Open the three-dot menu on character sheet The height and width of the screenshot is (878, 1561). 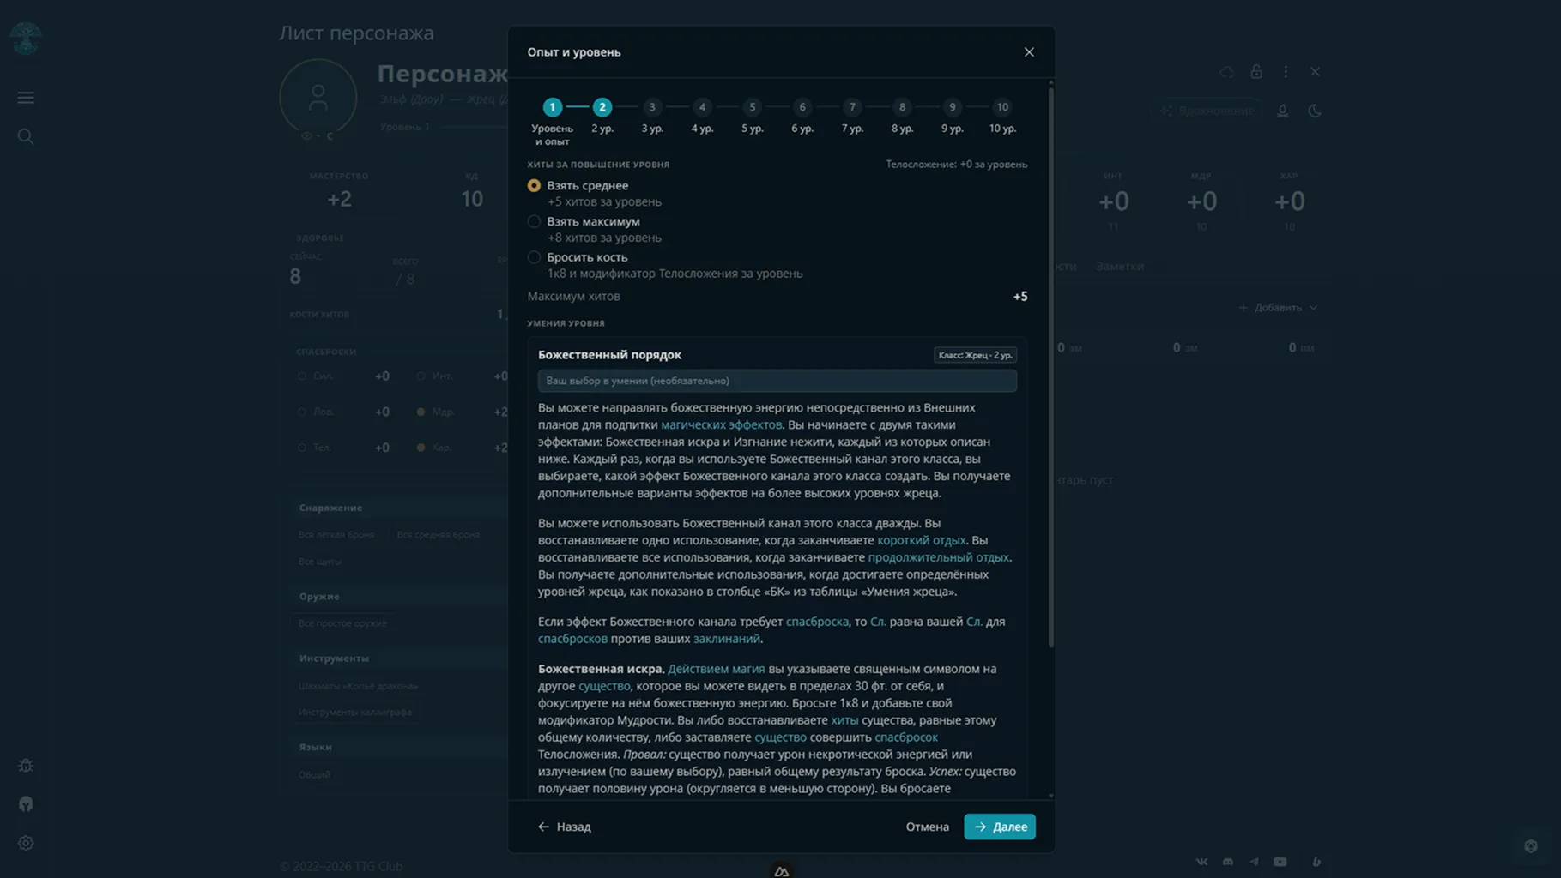1286,72
